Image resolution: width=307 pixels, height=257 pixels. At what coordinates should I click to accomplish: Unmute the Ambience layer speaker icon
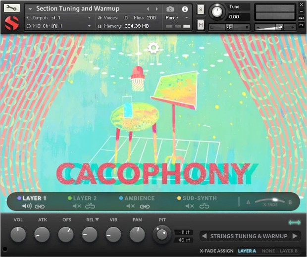click(x=130, y=206)
